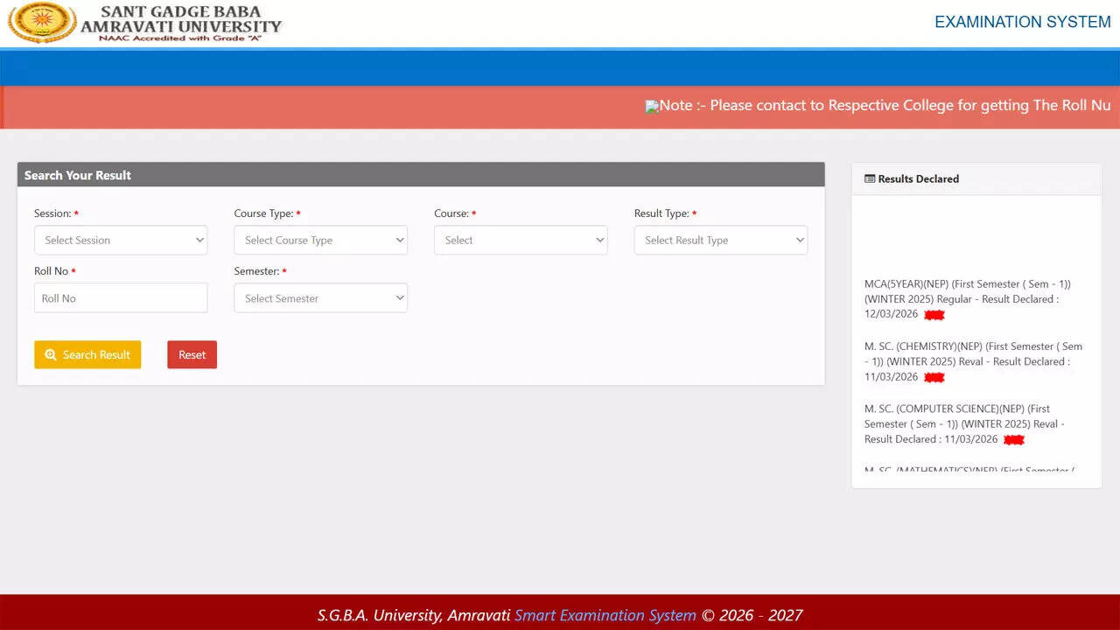Open the Select Session dropdown
The width and height of the screenshot is (1120, 630).
(121, 240)
